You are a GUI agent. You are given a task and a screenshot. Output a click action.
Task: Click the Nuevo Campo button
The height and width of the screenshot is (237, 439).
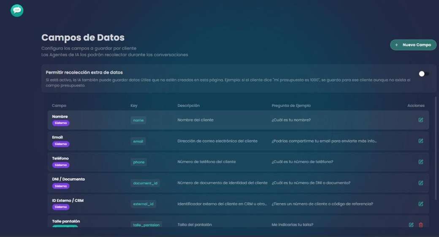[413, 45]
